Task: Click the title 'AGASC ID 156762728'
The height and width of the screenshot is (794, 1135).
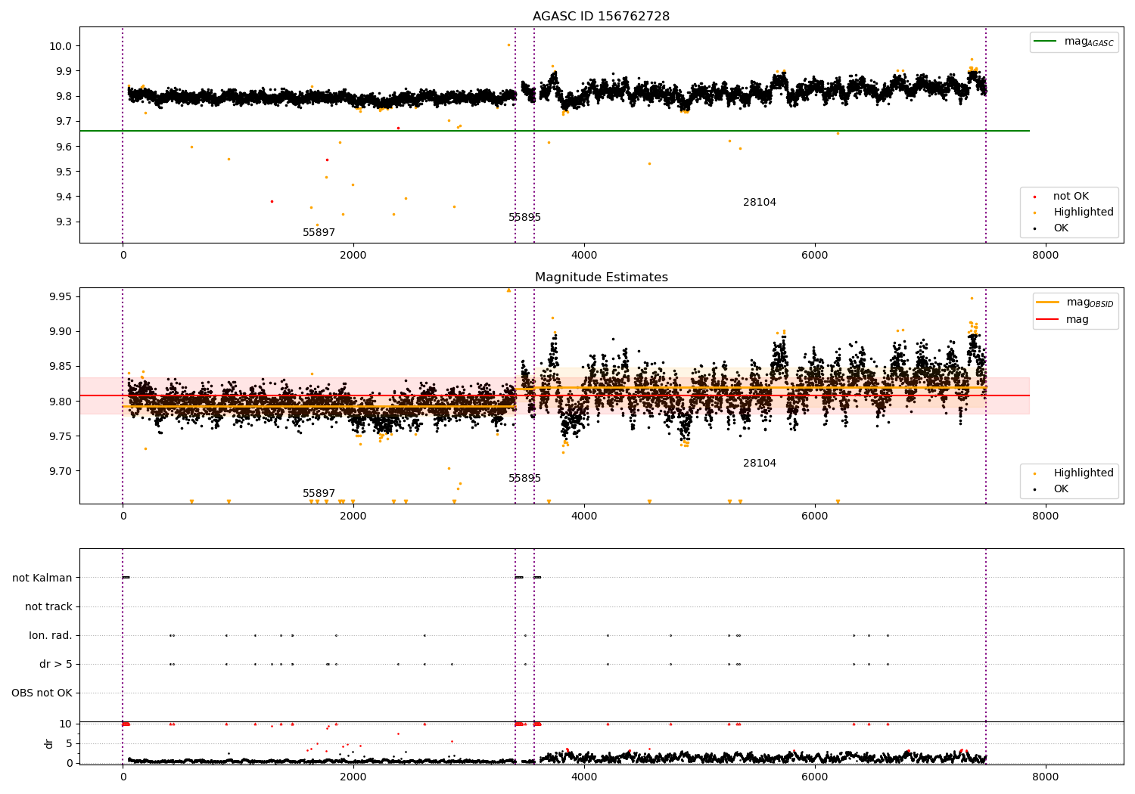Action: [601, 17]
